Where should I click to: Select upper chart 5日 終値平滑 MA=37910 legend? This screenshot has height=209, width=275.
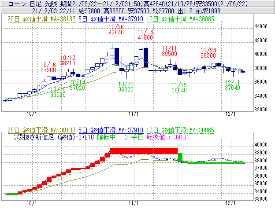coord(111,19)
